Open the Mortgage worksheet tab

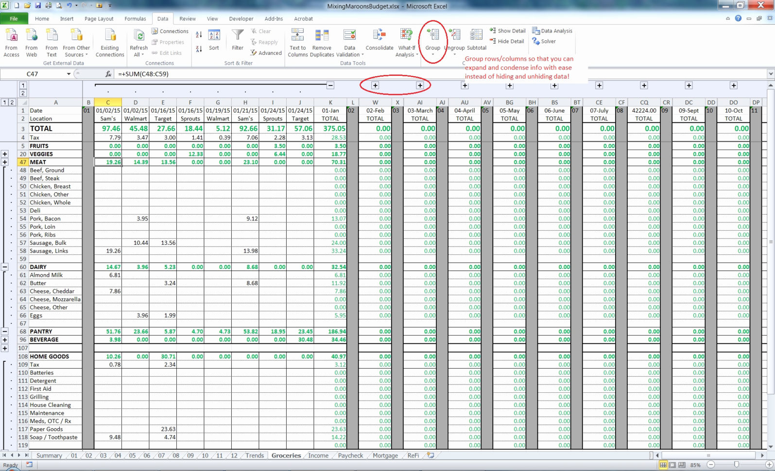click(x=385, y=455)
